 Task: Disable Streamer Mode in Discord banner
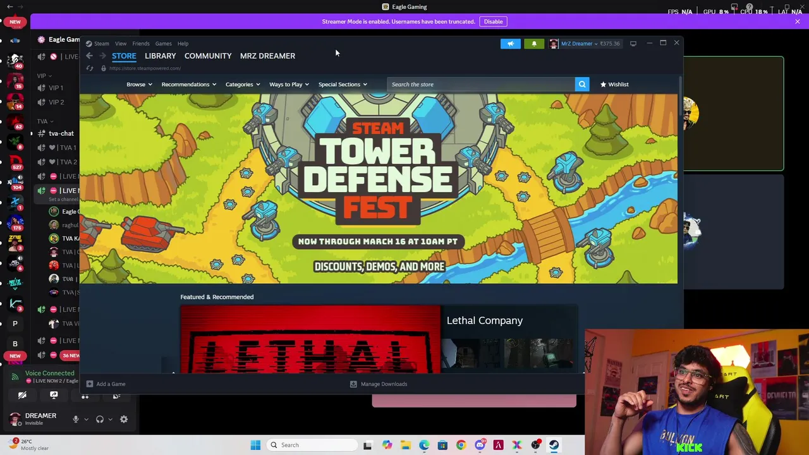[x=493, y=21]
